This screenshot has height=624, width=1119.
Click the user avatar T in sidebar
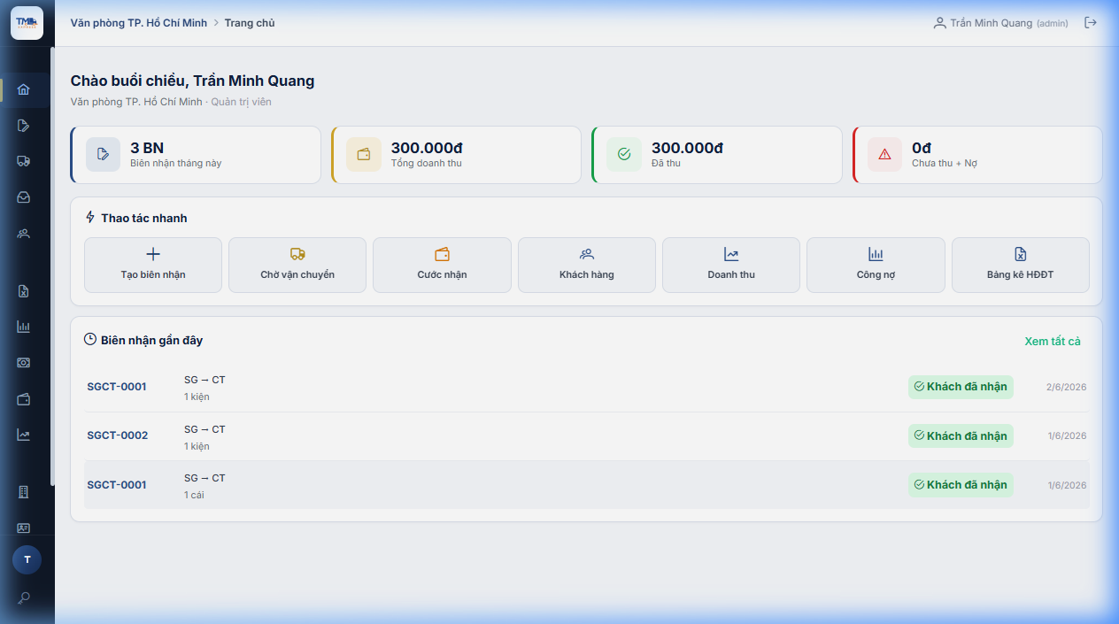(27, 559)
